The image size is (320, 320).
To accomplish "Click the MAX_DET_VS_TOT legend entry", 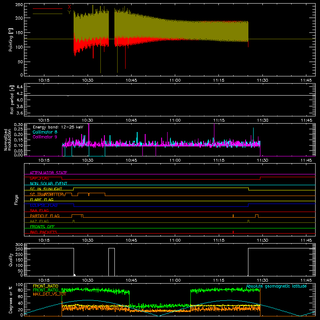I will [x=50, y=294].
